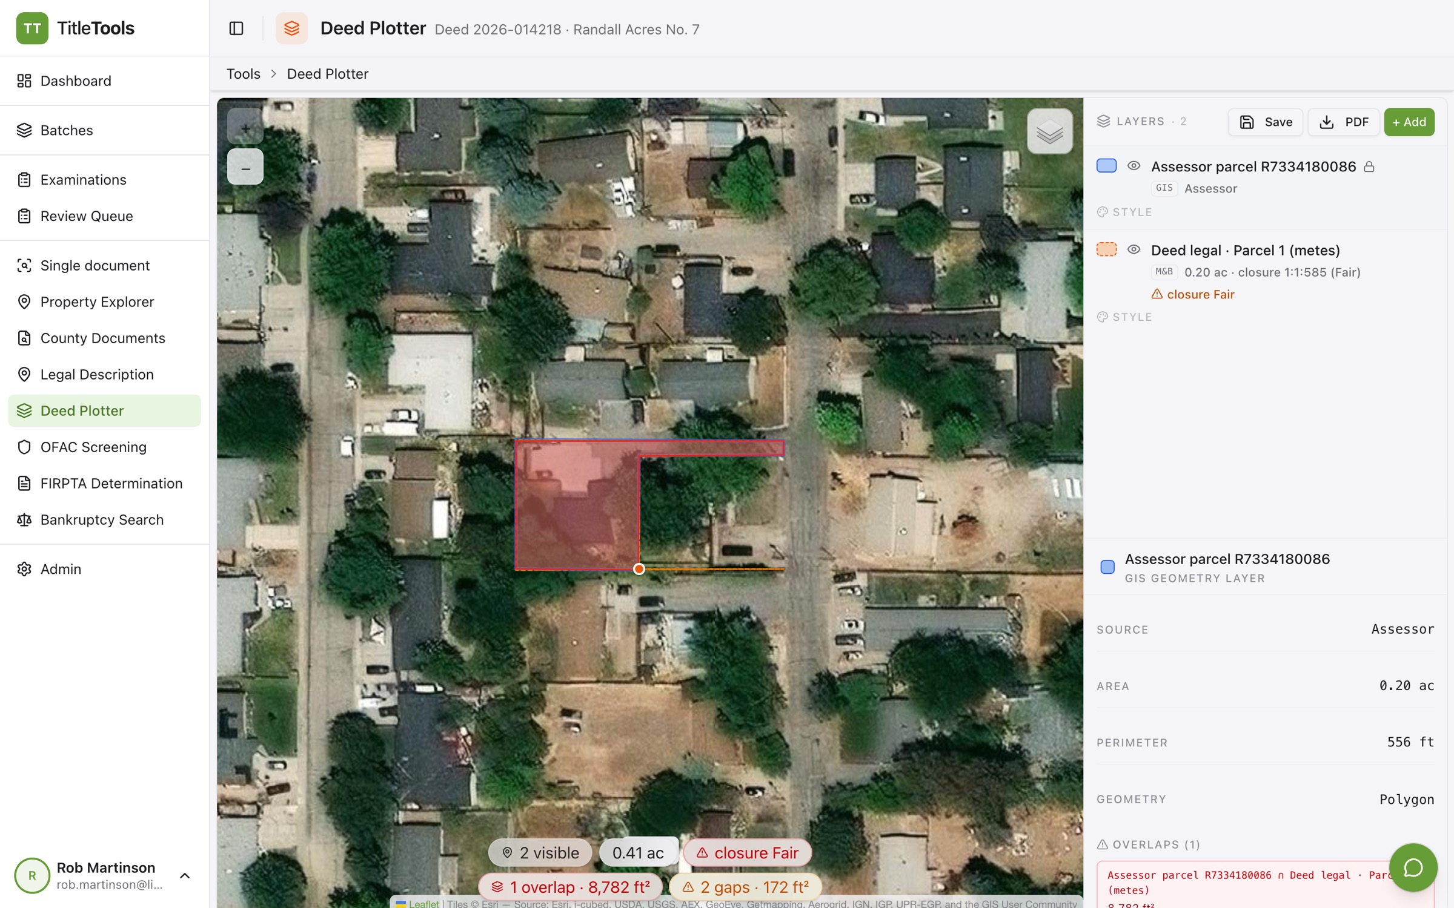Click the closure Fair map badge

point(747,852)
